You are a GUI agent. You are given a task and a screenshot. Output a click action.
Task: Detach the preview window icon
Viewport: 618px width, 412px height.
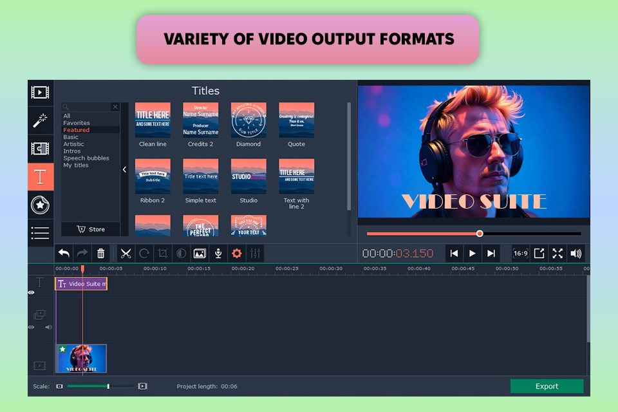[539, 254]
